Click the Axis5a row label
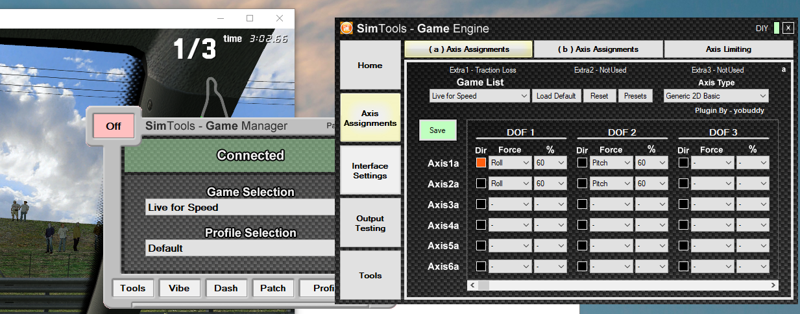The height and width of the screenshot is (314, 800). point(444,246)
